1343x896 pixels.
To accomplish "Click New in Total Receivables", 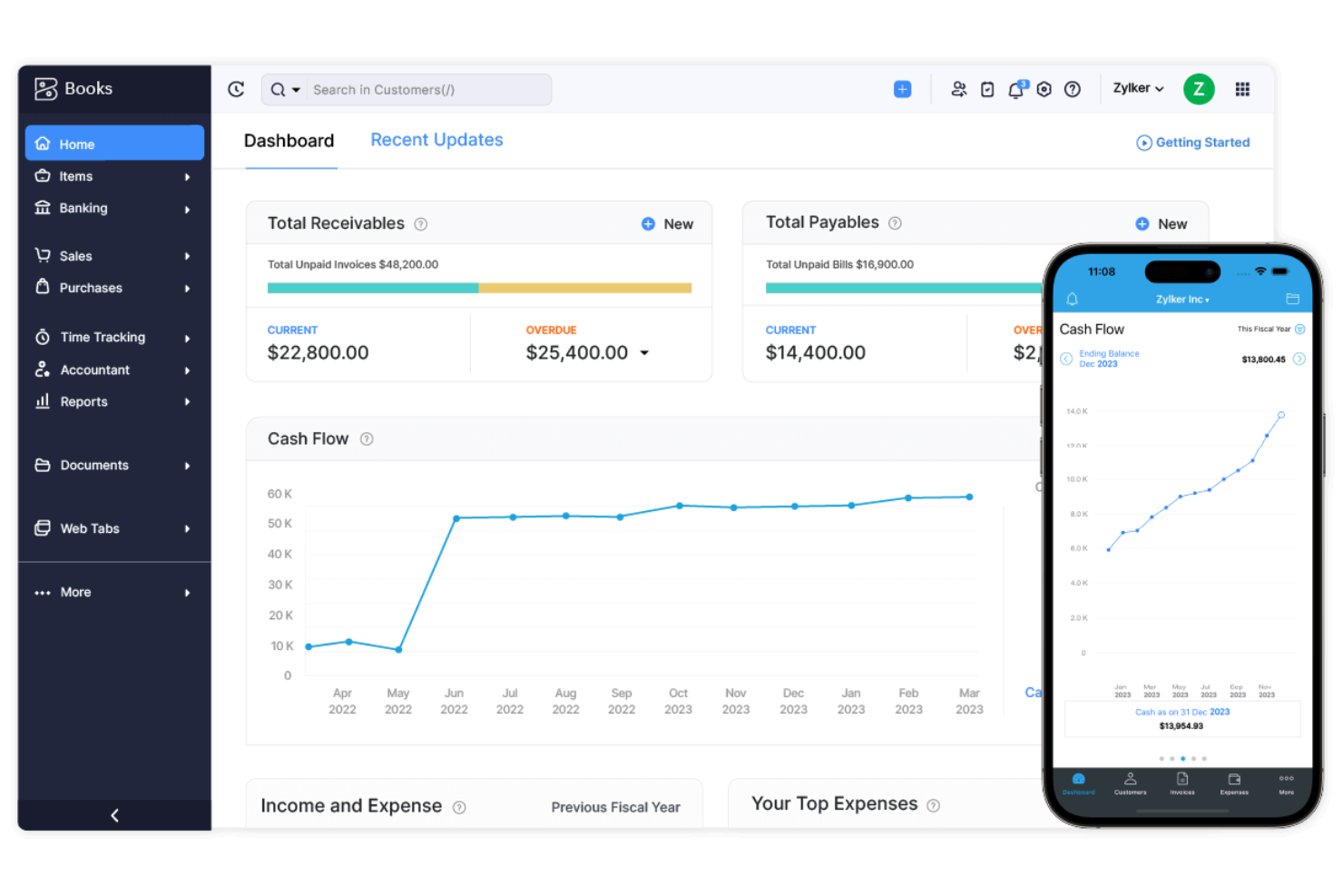I will click(668, 224).
